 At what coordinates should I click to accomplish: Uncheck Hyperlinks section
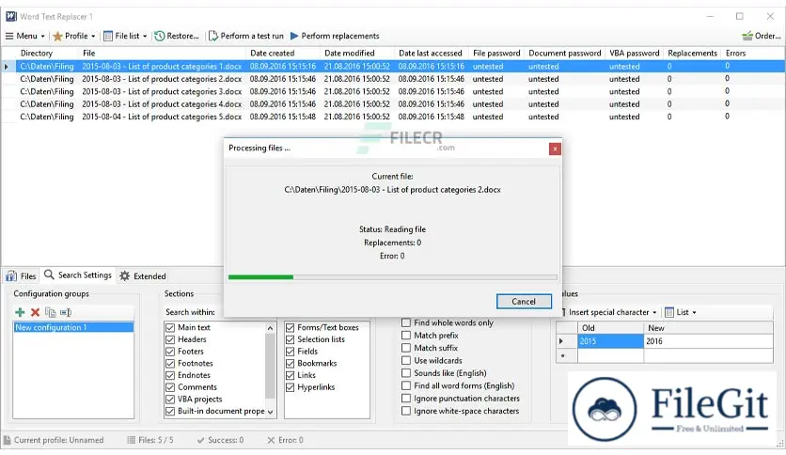pyautogui.click(x=290, y=387)
